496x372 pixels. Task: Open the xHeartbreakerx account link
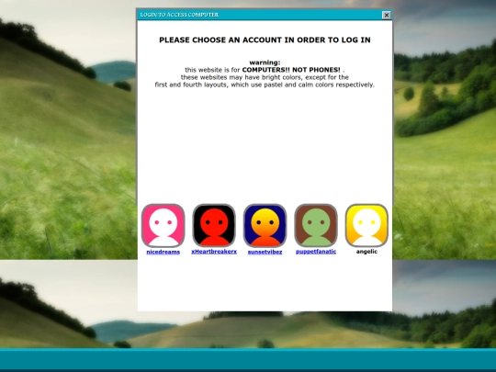[214, 252]
